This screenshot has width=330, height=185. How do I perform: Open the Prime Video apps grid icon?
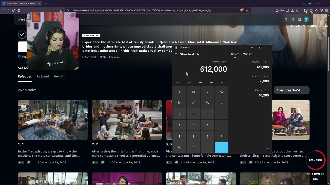click(x=293, y=20)
